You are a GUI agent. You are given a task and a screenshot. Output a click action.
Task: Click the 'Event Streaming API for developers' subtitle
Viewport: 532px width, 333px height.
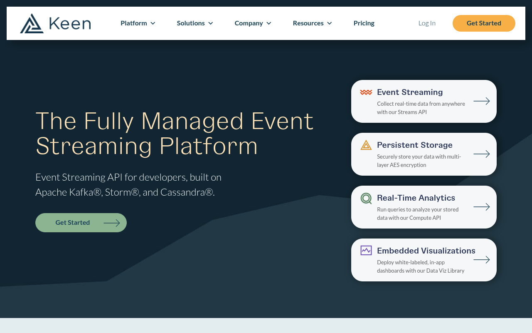pos(128,185)
